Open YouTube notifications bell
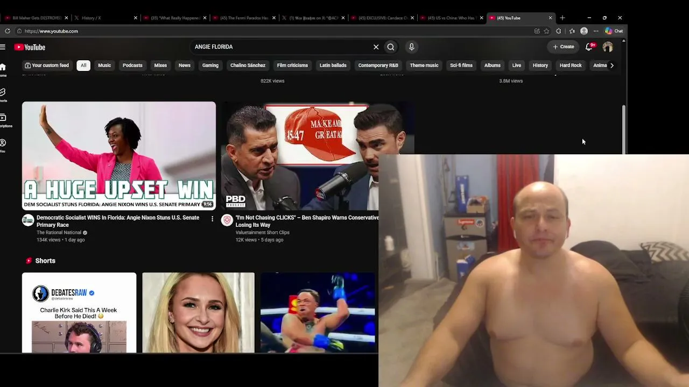Screen dimensions: 689x387 point(589,47)
